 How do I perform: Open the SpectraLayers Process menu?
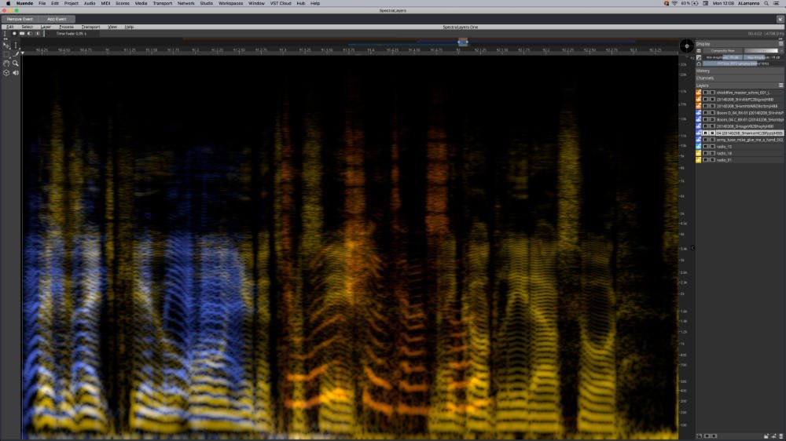(x=66, y=27)
